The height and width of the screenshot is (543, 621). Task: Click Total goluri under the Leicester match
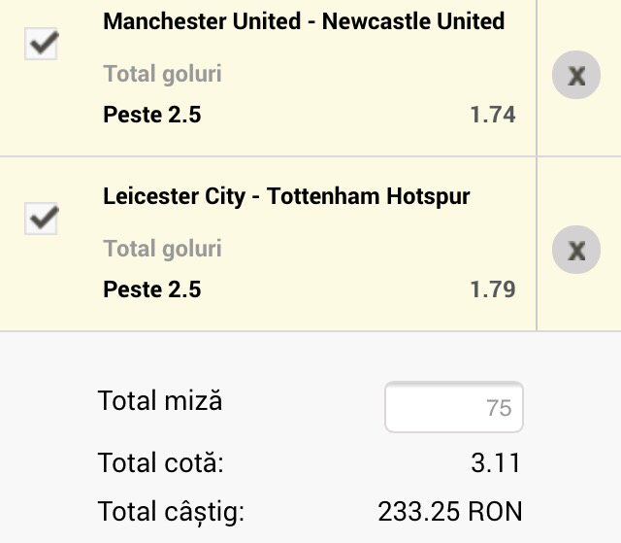162,249
